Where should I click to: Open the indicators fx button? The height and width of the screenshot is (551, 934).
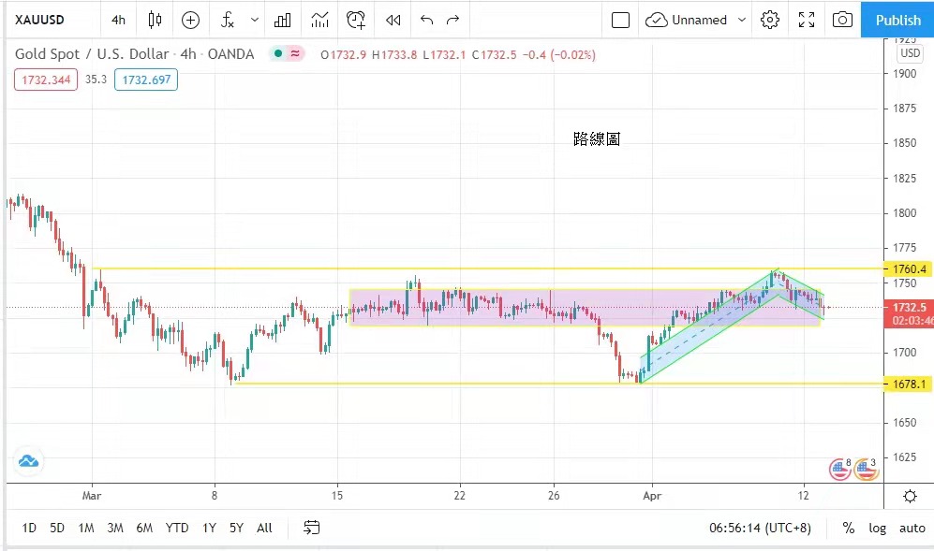pos(228,20)
